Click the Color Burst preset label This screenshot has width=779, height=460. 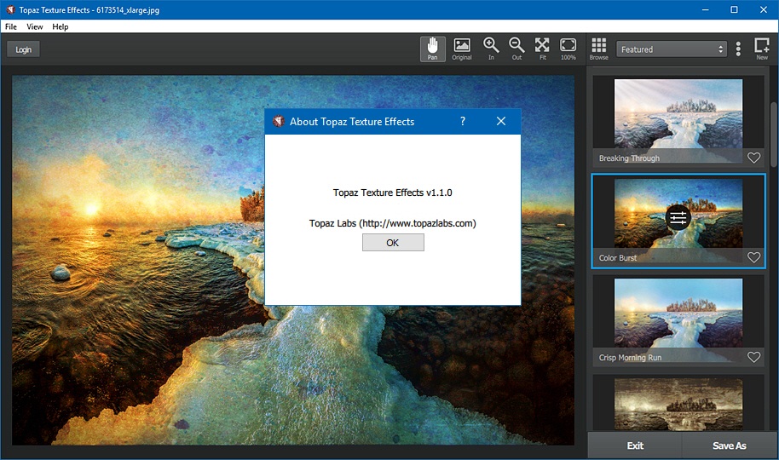tap(618, 258)
